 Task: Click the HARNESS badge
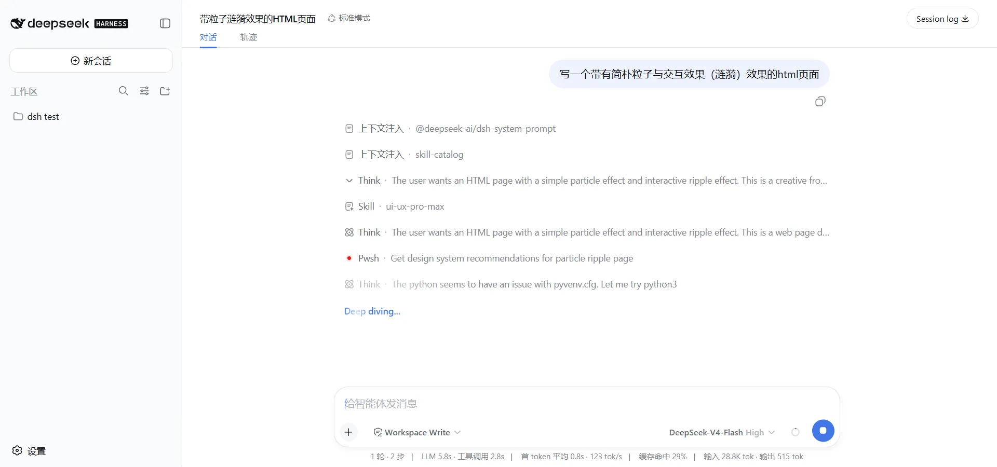111,24
